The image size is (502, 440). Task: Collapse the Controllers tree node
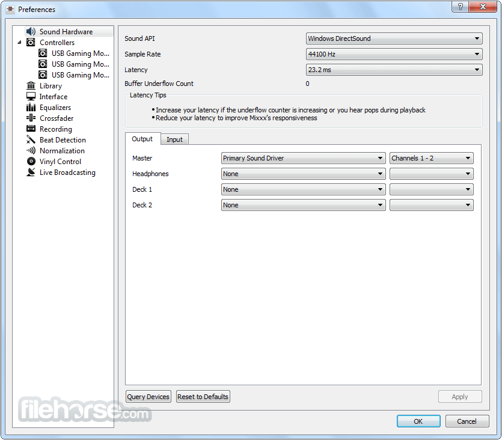click(19, 42)
